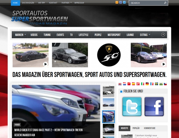Select two blue sports cars slider thumbnail

coord(108,104)
